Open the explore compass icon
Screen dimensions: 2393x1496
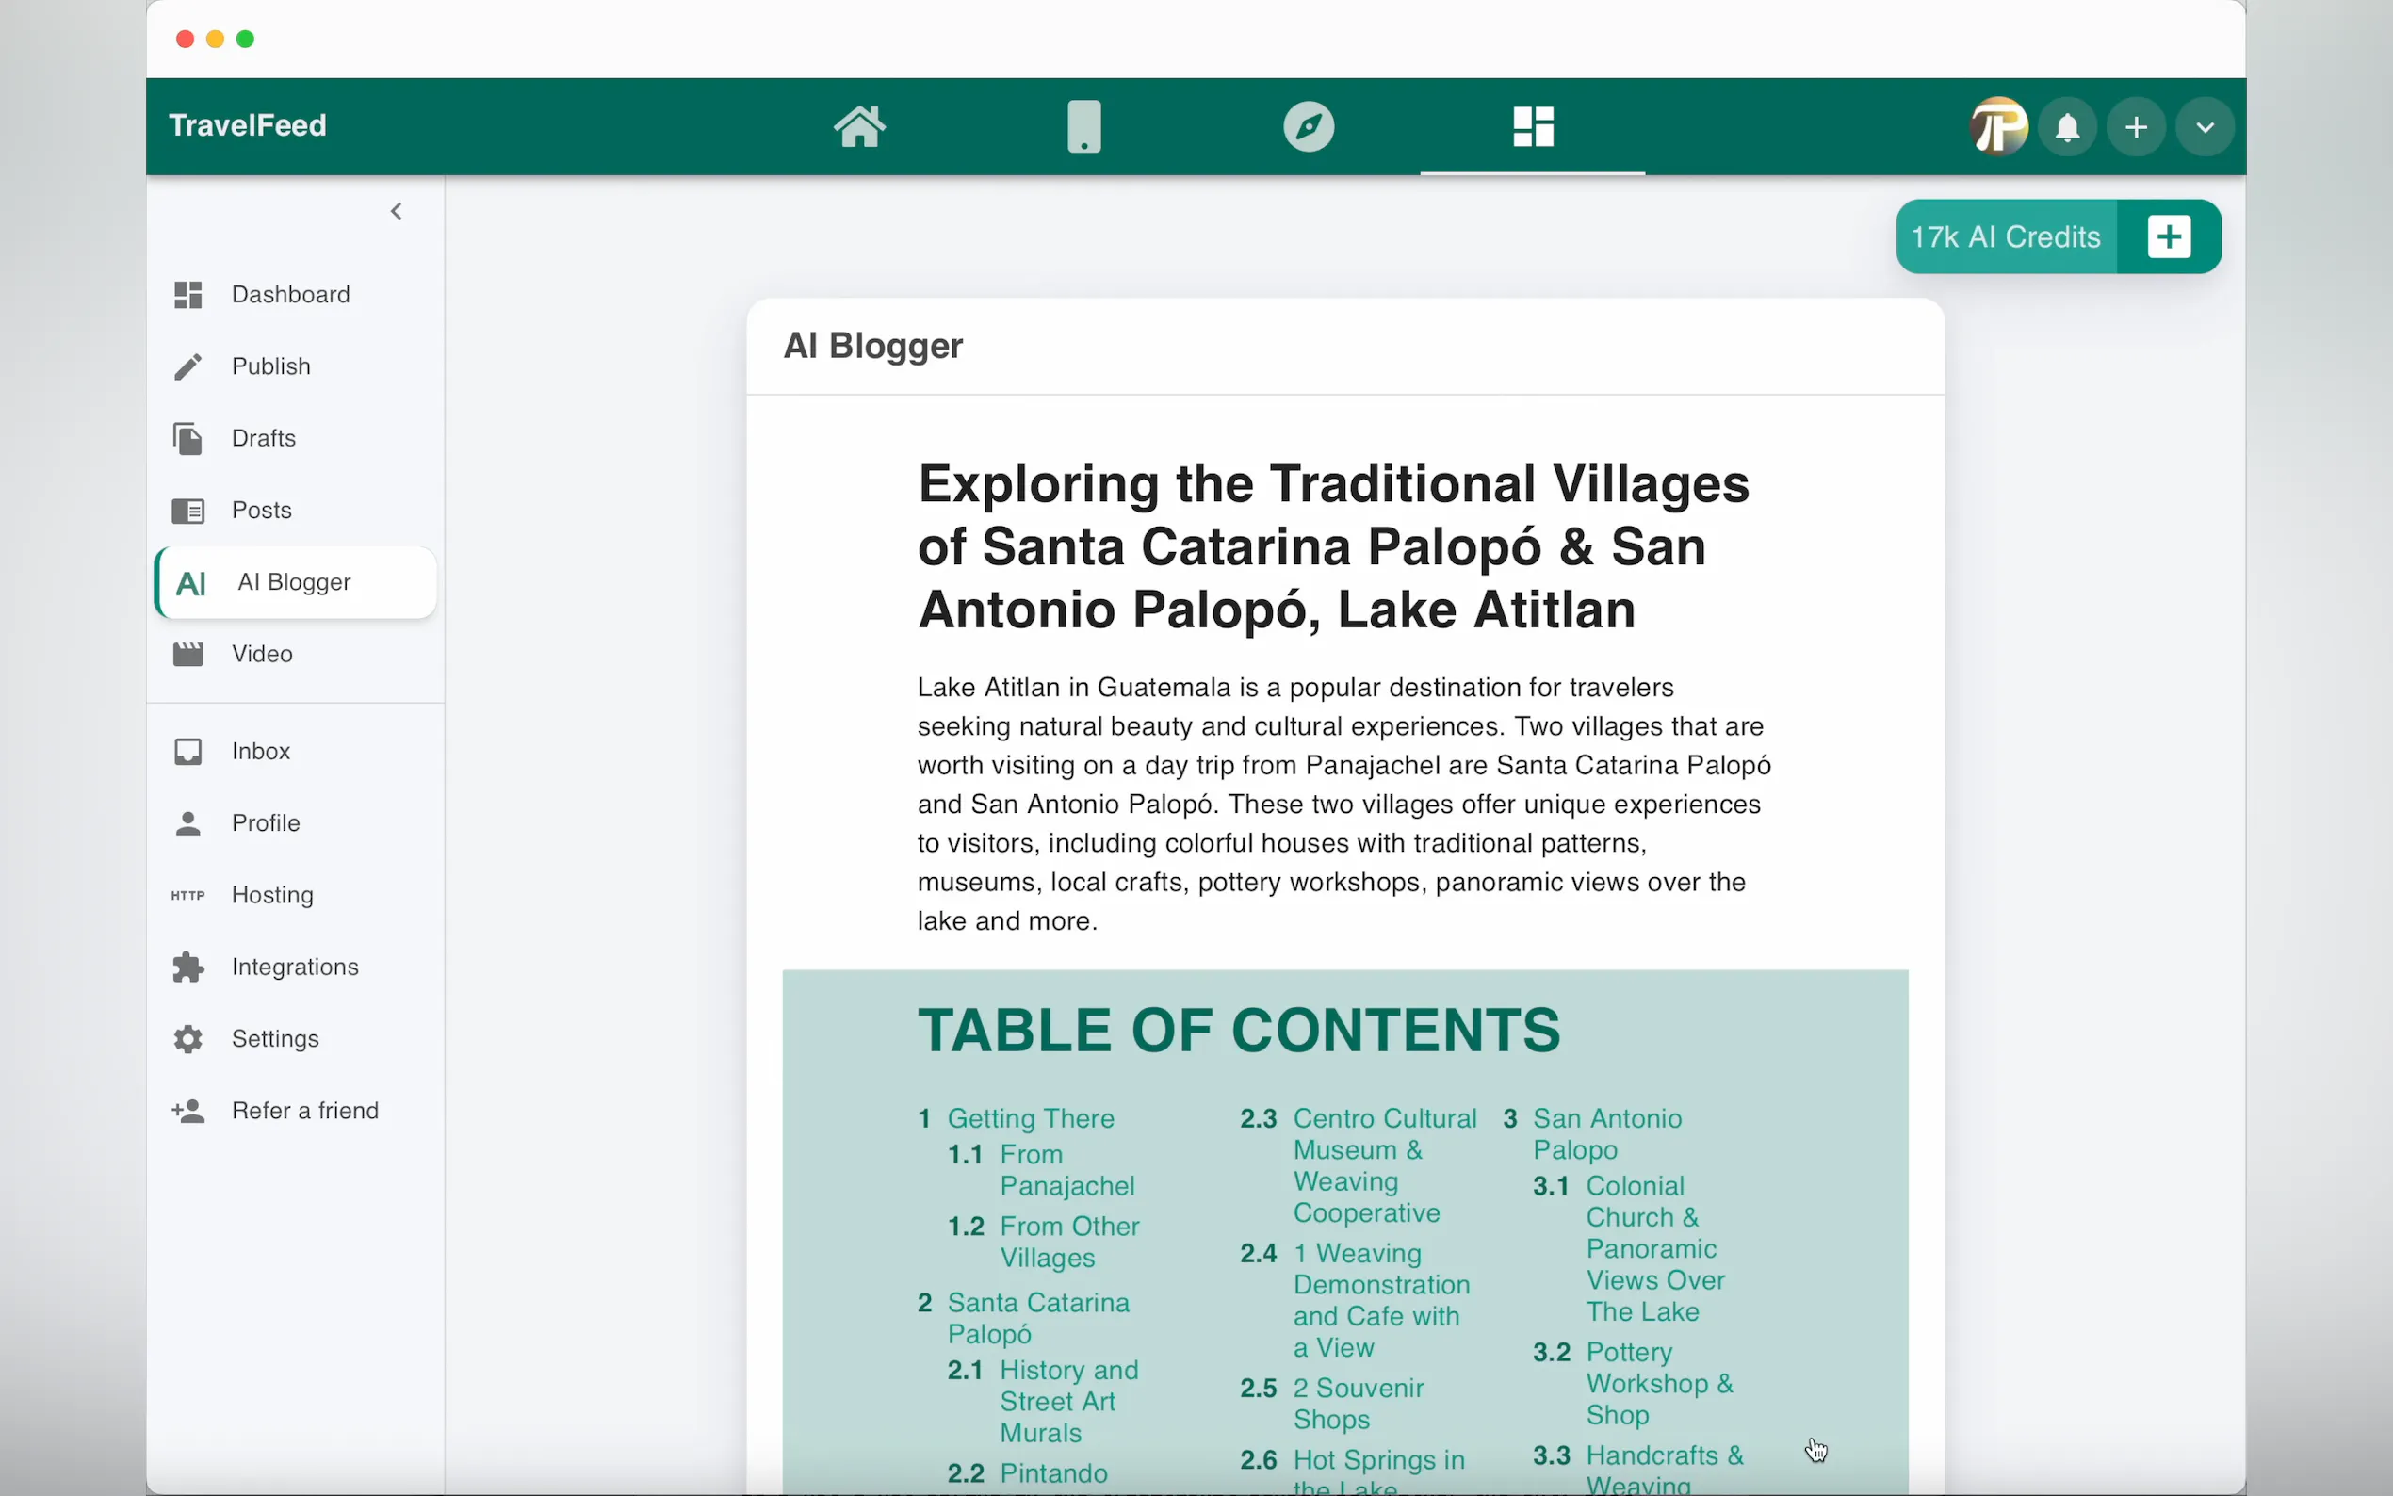click(x=1308, y=125)
